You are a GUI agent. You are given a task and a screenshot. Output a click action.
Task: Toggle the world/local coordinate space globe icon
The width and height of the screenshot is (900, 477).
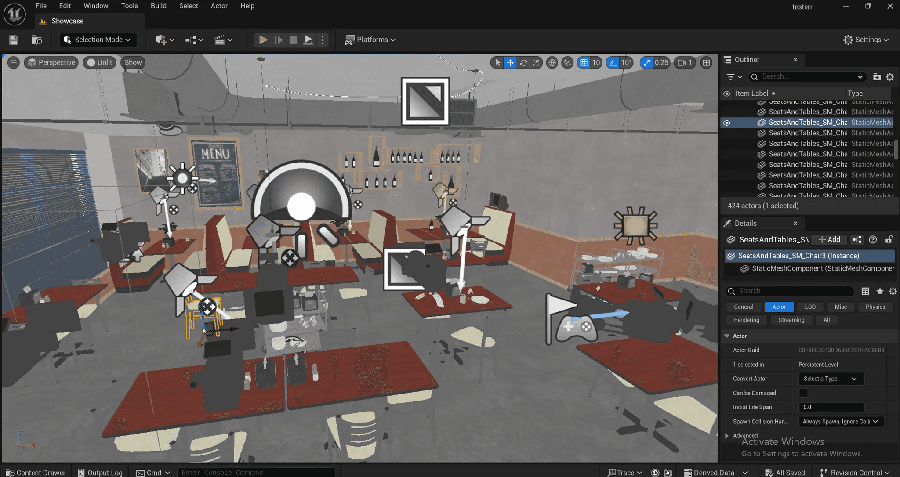pyautogui.click(x=552, y=63)
